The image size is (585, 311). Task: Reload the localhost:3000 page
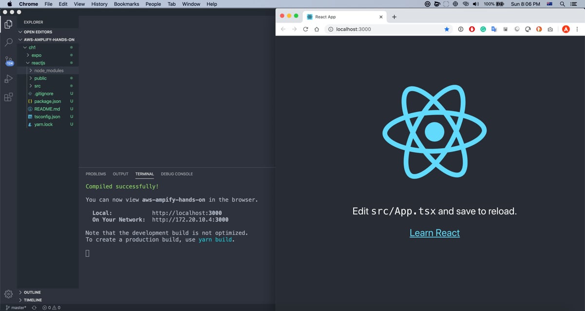[x=305, y=29]
